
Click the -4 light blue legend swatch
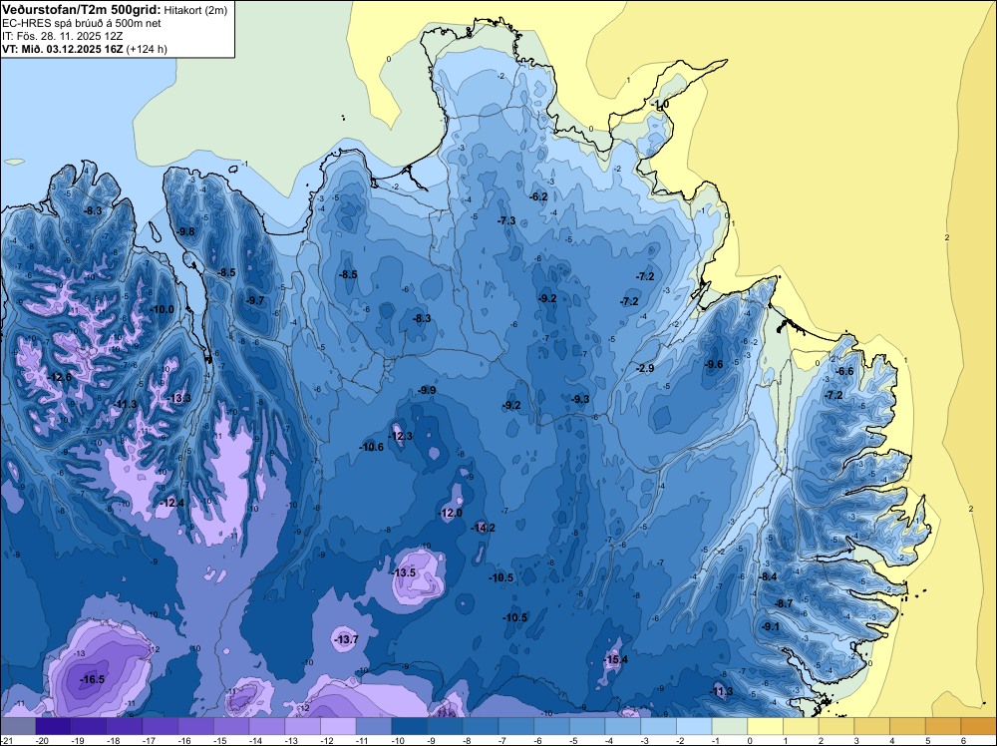[x=623, y=726]
